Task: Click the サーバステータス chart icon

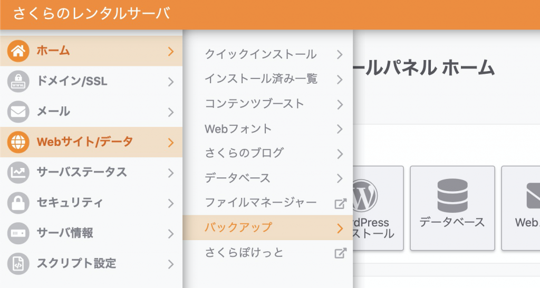Action: [18, 172]
